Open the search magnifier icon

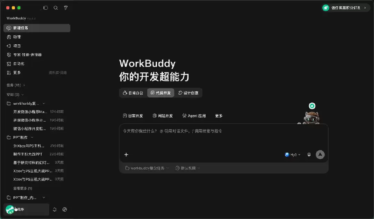tap(55, 8)
